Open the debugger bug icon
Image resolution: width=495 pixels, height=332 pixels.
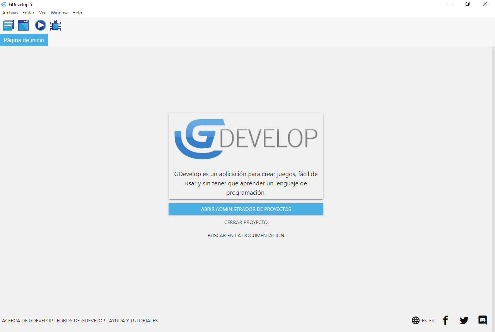click(55, 26)
